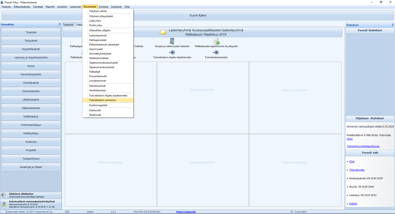Open the Palkanlaskenta menu in the menu bar
This screenshot has width=395, height=214.
tap(22, 7)
